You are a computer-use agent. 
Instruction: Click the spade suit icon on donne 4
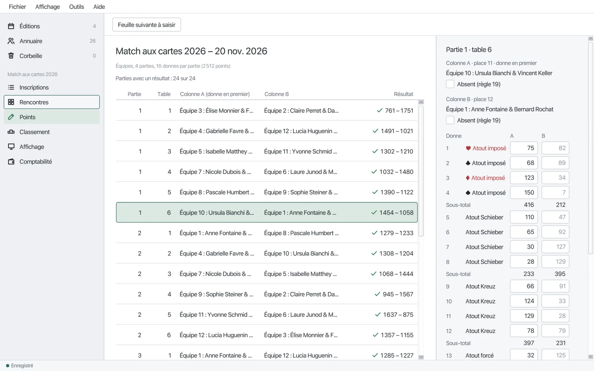coord(468,193)
